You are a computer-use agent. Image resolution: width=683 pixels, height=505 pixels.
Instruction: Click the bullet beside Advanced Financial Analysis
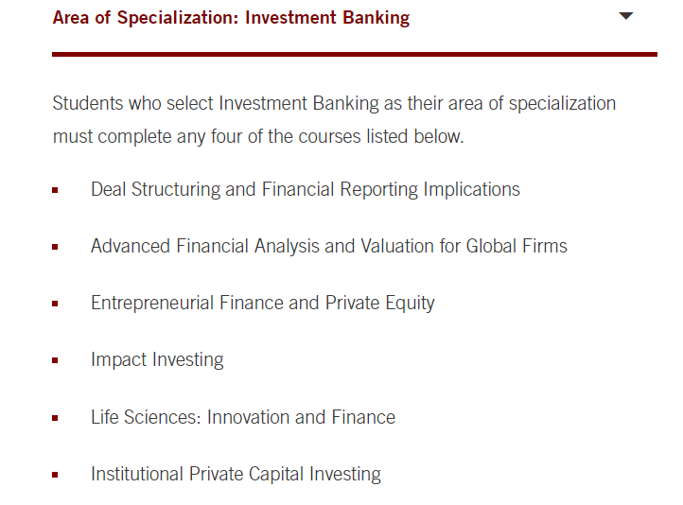pyautogui.click(x=55, y=247)
